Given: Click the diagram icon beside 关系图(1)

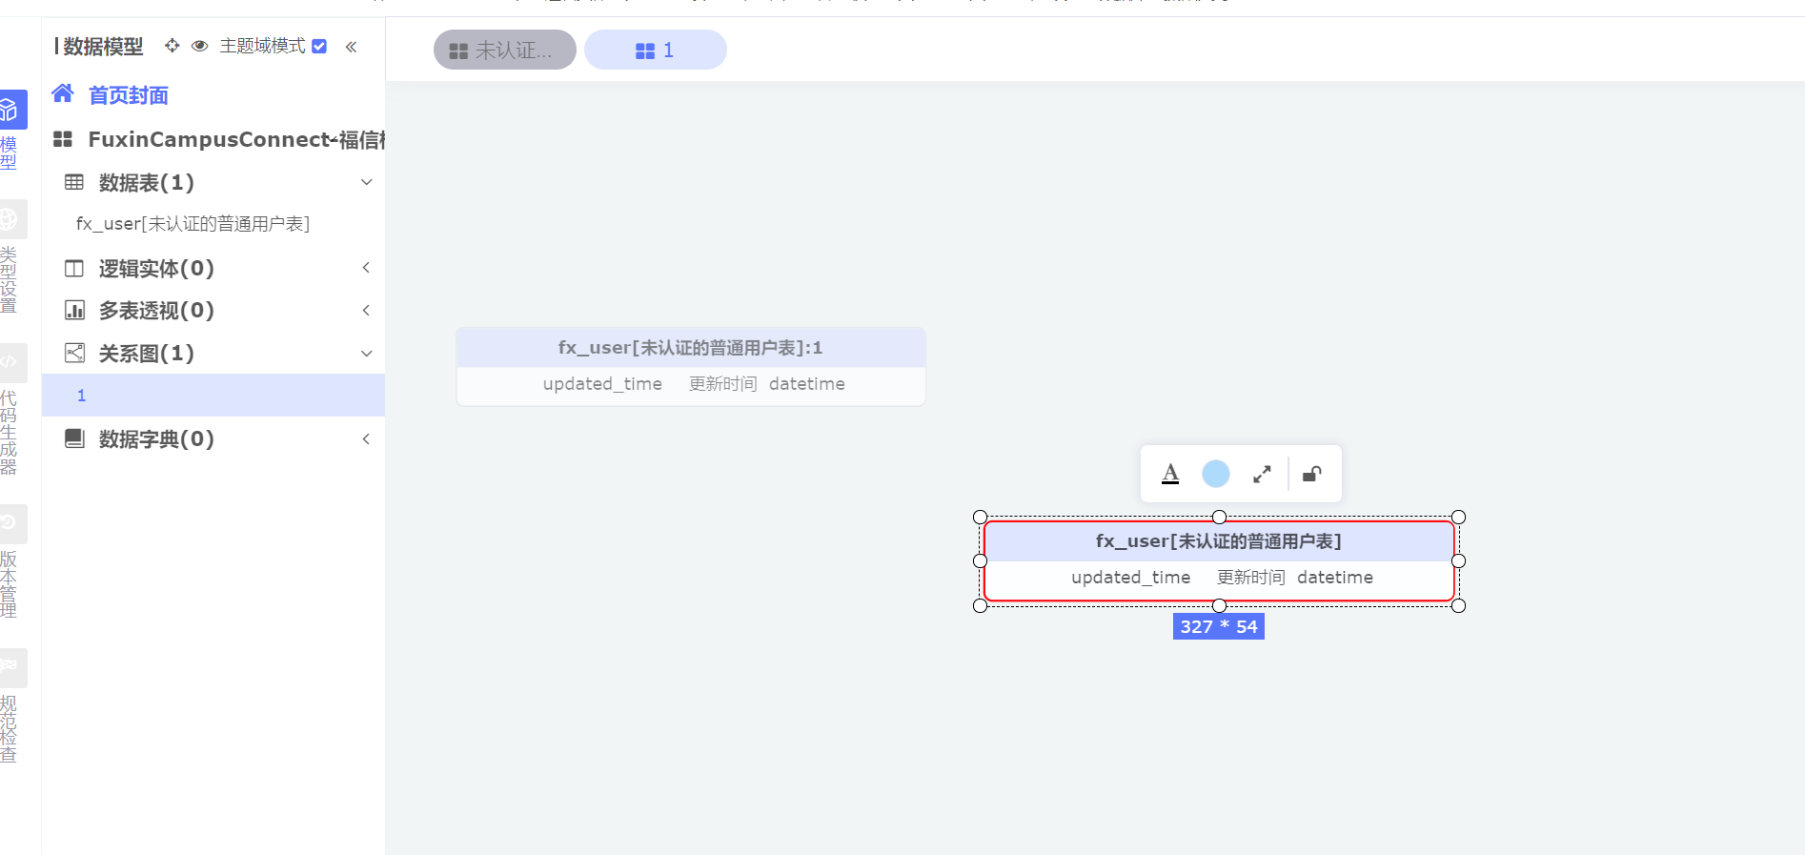Looking at the screenshot, I should pyautogui.click(x=74, y=354).
